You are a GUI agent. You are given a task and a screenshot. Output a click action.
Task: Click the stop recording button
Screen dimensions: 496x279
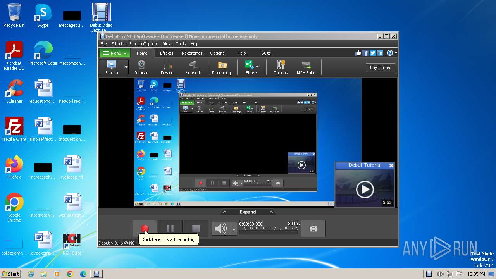click(196, 229)
